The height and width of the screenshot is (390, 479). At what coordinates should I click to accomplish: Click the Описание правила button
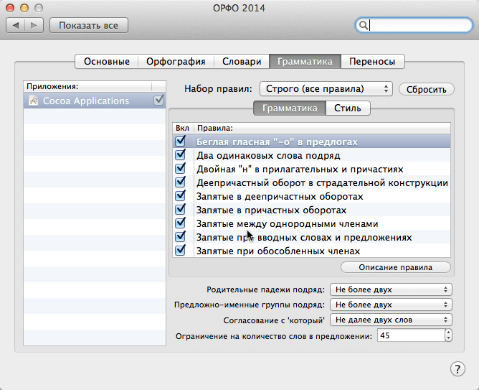[396, 267]
